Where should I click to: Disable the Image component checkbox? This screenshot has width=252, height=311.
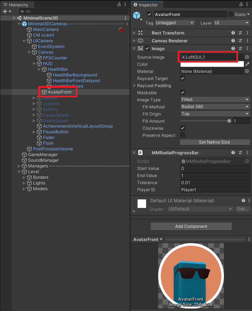(147, 48)
